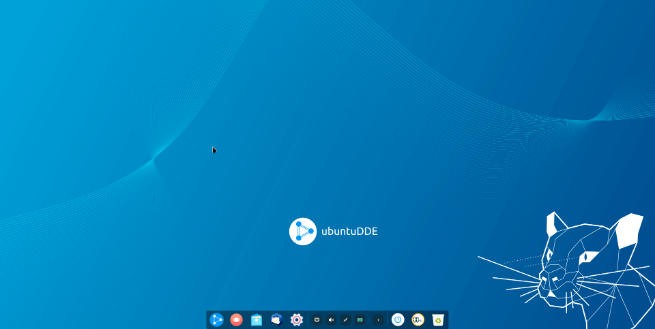Collapse the system tray with the arrow
The width and height of the screenshot is (655, 329).
(x=379, y=320)
